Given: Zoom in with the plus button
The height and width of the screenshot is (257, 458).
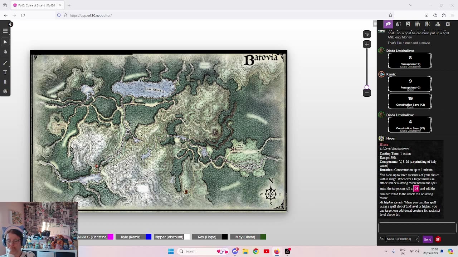Looking at the screenshot, I should point(367,44).
